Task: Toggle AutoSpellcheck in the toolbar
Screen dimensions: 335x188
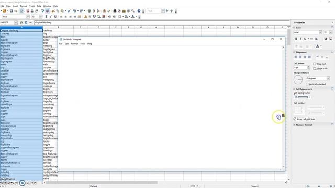Action: (x=47, y=11)
